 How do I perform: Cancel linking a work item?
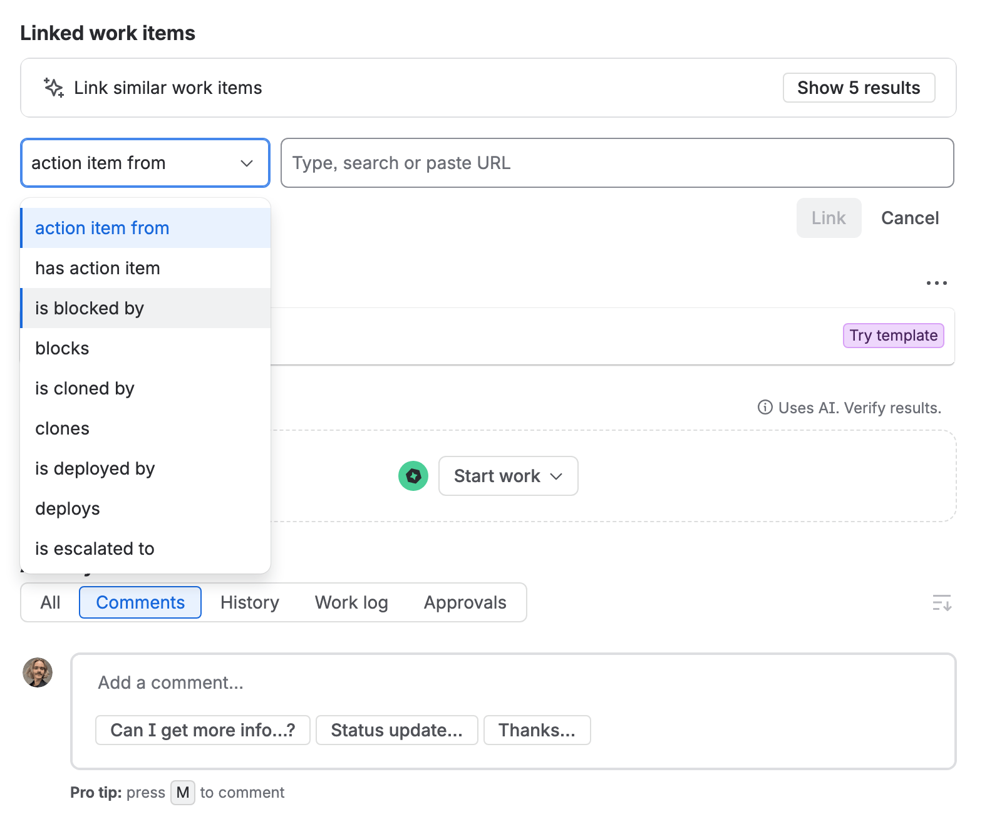tap(910, 218)
